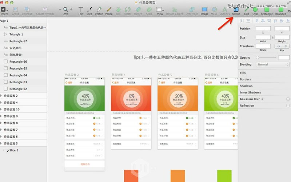Enable the Gaussian Blur checkbox
The width and height of the screenshot is (291, 182).
(x=288, y=99)
